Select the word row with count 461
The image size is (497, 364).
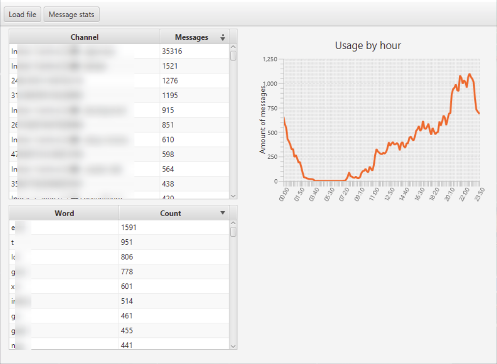pos(119,316)
